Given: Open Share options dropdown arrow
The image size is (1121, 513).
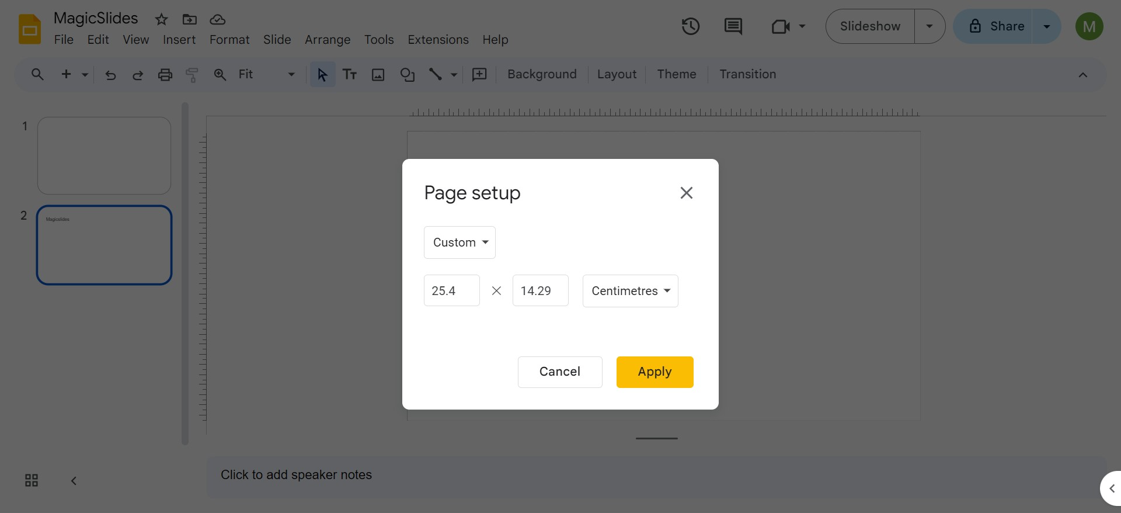Looking at the screenshot, I should [x=1047, y=26].
